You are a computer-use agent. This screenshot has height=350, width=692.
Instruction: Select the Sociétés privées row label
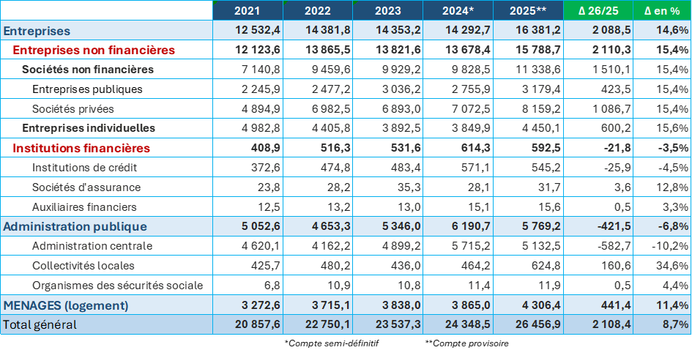tap(73, 108)
